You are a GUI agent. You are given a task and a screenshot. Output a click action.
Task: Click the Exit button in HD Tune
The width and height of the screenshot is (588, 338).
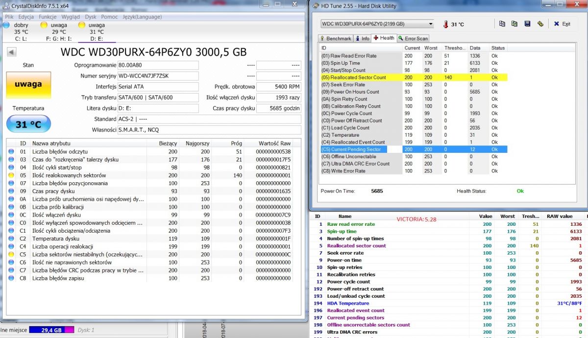coord(562,24)
